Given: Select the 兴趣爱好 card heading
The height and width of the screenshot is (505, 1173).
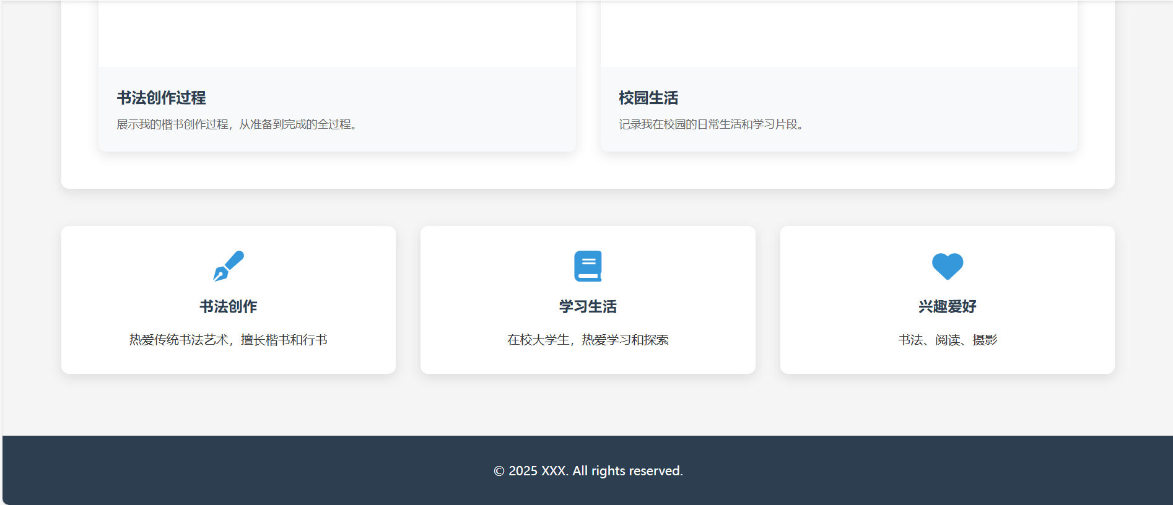Looking at the screenshot, I should tap(947, 306).
